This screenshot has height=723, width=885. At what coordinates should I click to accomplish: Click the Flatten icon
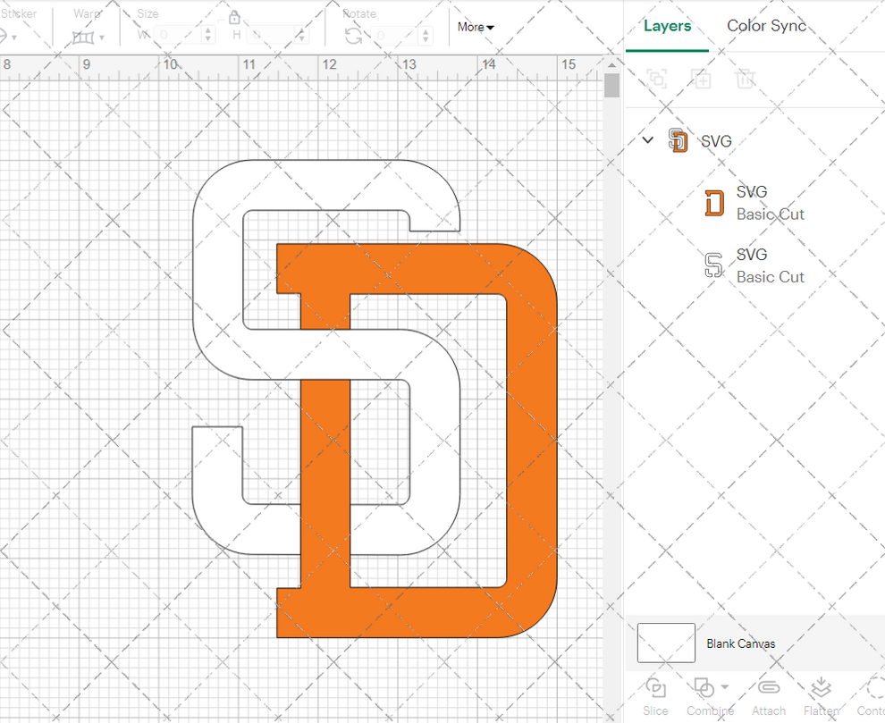(820, 689)
